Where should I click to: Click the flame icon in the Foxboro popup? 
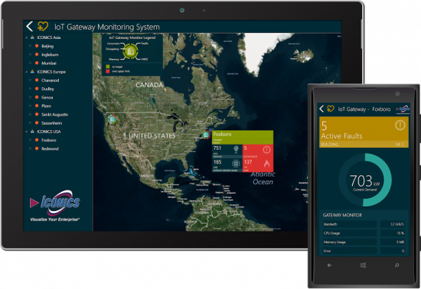(266, 164)
